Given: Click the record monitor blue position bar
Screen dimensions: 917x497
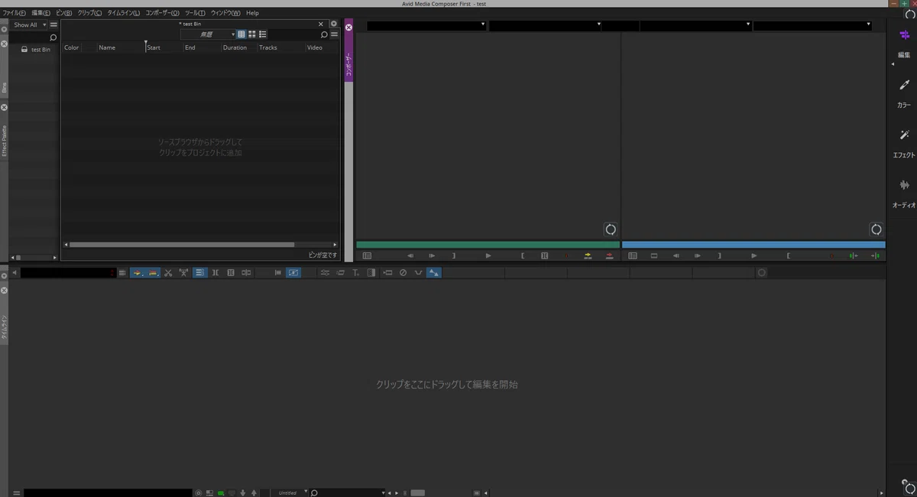Looking at the screenshot, I should coord(753,245).
